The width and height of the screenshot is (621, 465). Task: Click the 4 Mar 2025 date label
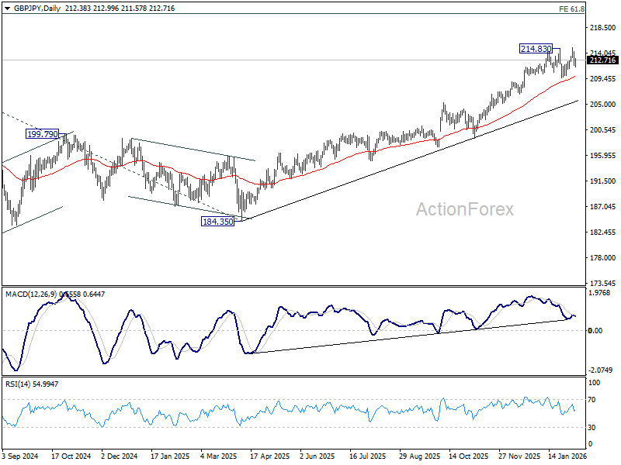219,456
